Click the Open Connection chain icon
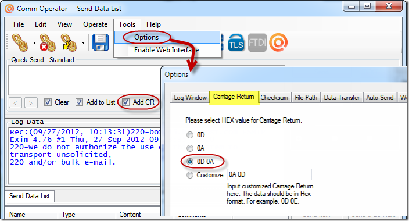The width and height of the screenshot is (409, 221). [20, 42]
